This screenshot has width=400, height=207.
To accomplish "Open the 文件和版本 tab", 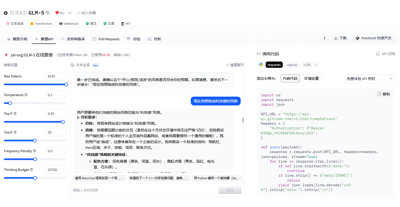I will click(73, 39).
